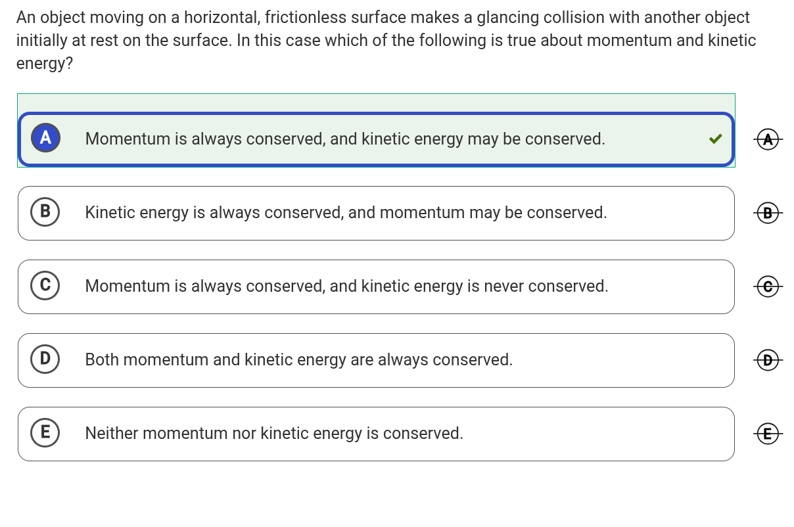794x527 pixels.
Task: Select the E radio circle
Action: (x=45, y=432)
